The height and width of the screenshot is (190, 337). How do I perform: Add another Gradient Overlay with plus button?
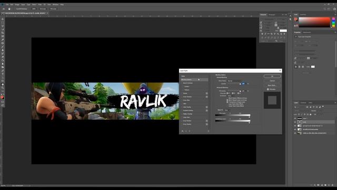[206, 110]
